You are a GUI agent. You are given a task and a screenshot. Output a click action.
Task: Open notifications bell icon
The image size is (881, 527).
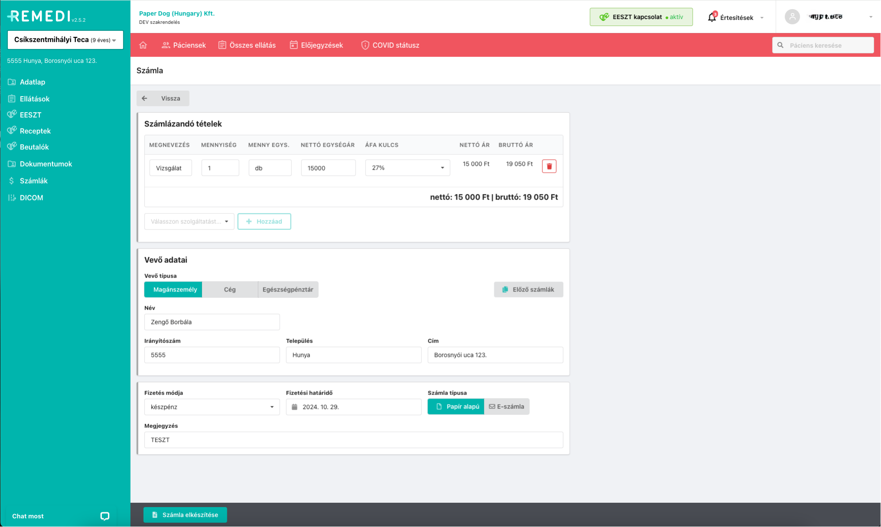pos(711,17)
